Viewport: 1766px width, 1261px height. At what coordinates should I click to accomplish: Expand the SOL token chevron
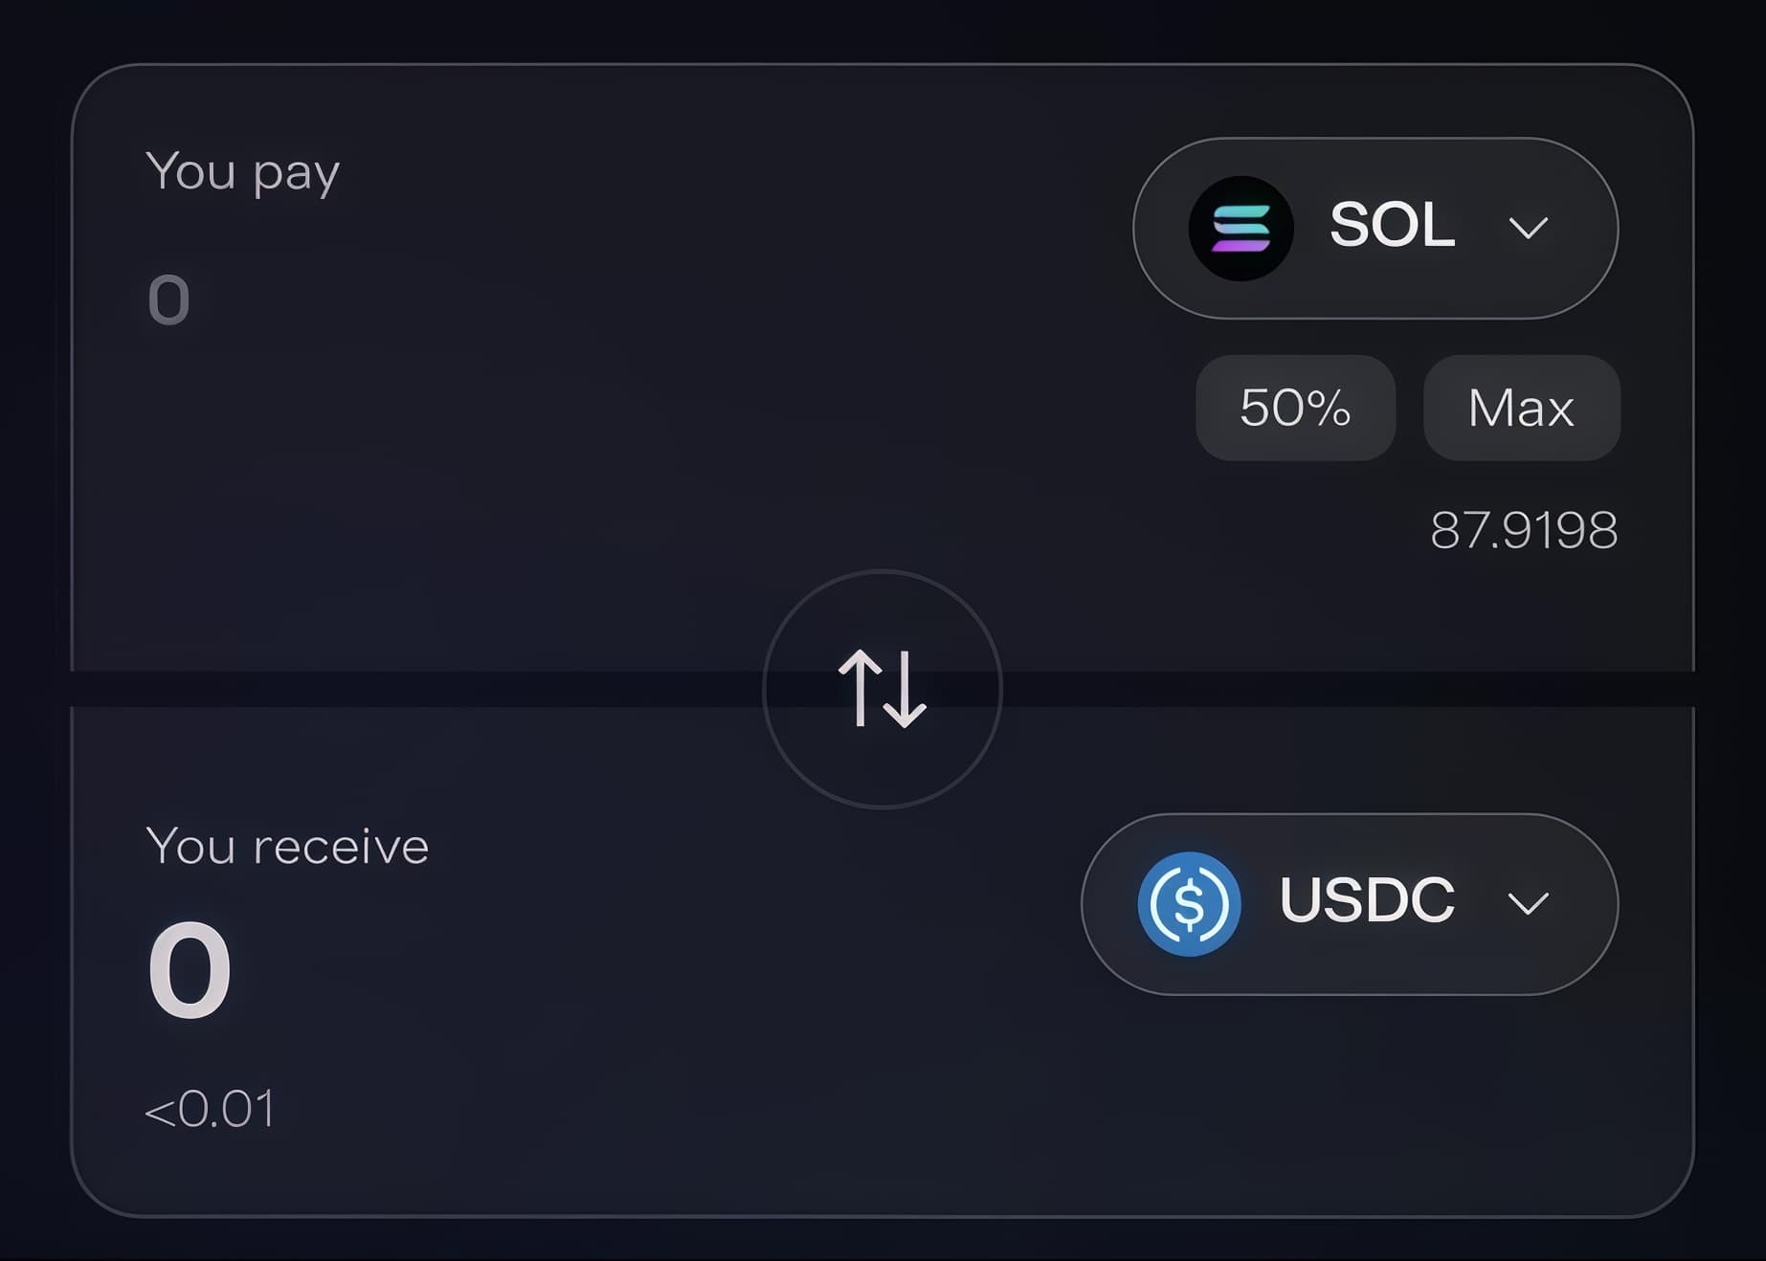[x=1528, y=228]
